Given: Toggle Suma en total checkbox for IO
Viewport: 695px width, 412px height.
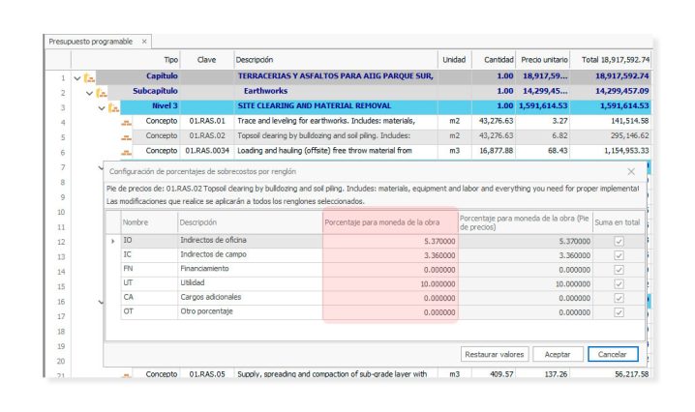Looking at the screenshot, I should pos(619,241).
